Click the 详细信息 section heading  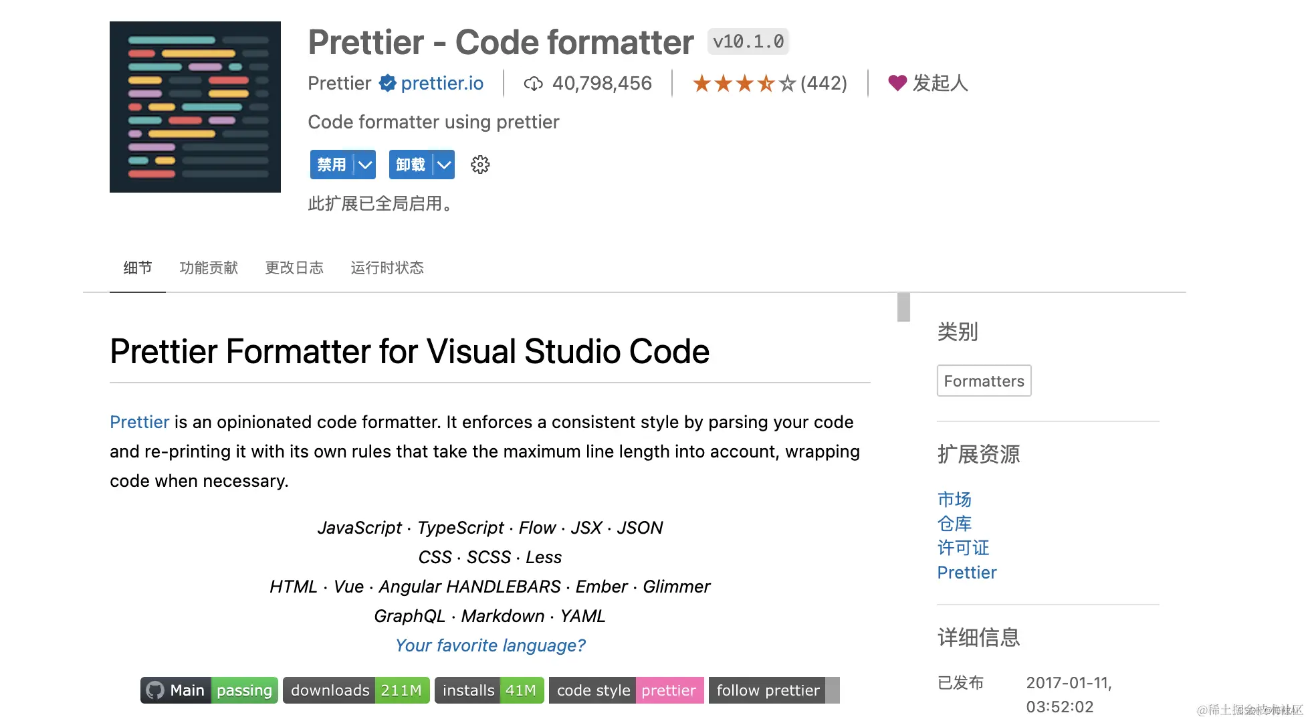[x=978, y=637]
